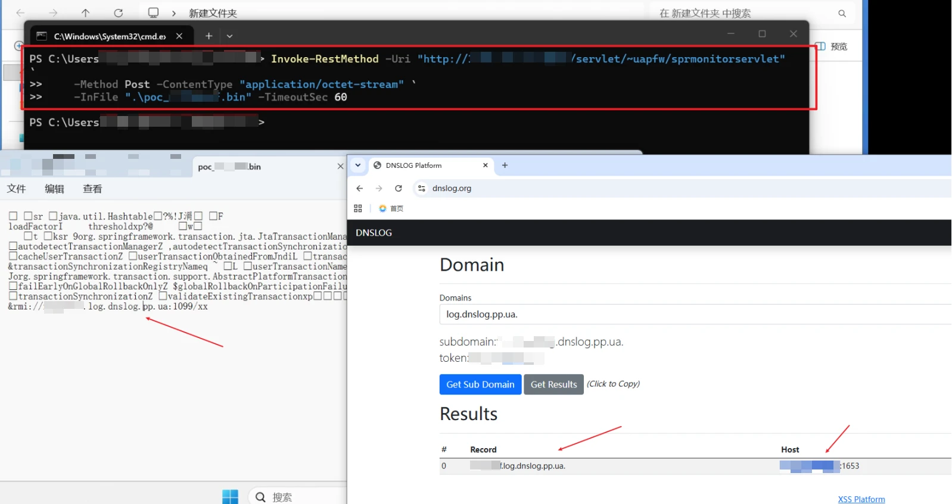Toggle the 预览 pane button in Explorer

click(x=832, y=46)
